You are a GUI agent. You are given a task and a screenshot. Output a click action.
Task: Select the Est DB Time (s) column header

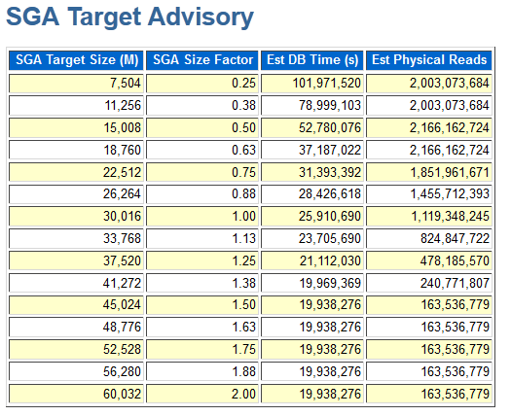click(311, 60)
